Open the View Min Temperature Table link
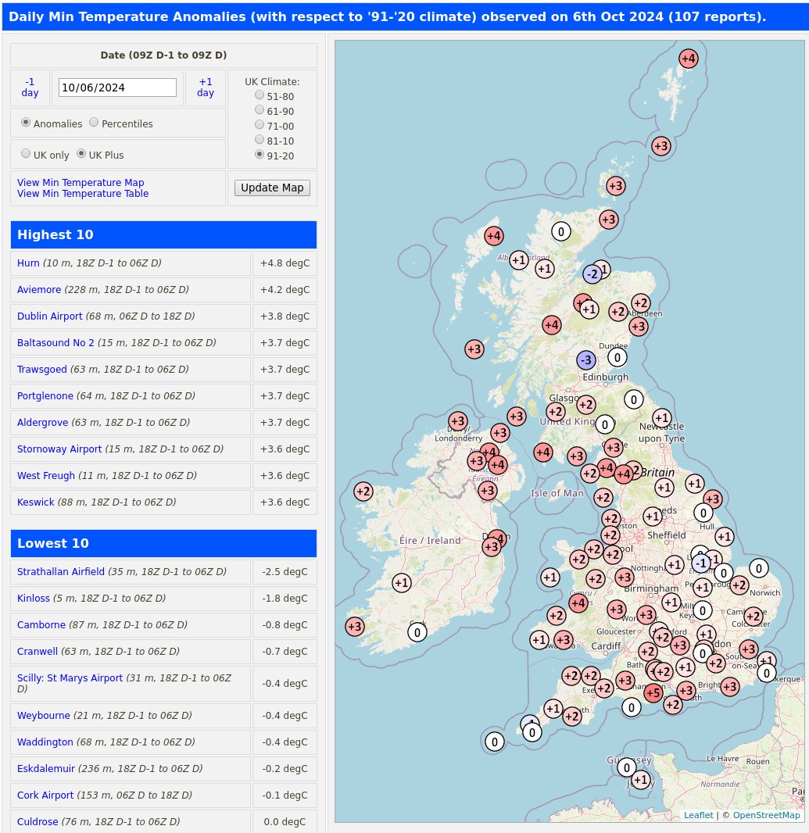The height and width of the screenshot is (833, 809). click(x=83, y=194)
